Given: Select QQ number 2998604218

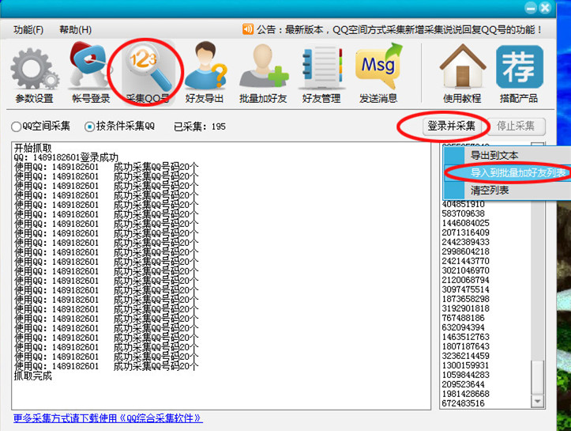Looking at the screenshot, I should point(465,251).
